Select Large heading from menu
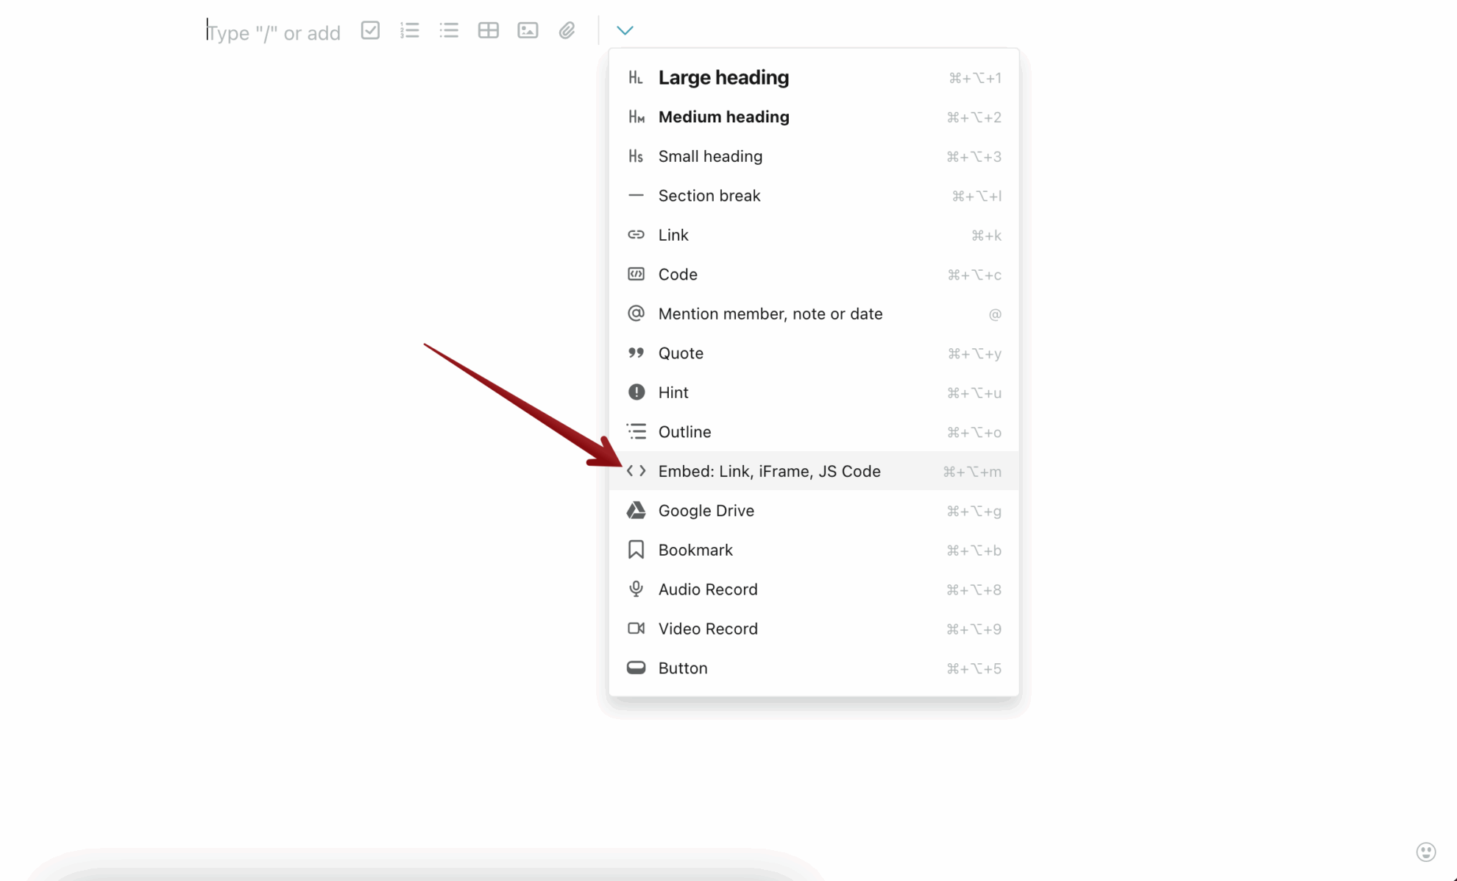The width and height of the screenshot is (1457, 881). coord(723,77)
